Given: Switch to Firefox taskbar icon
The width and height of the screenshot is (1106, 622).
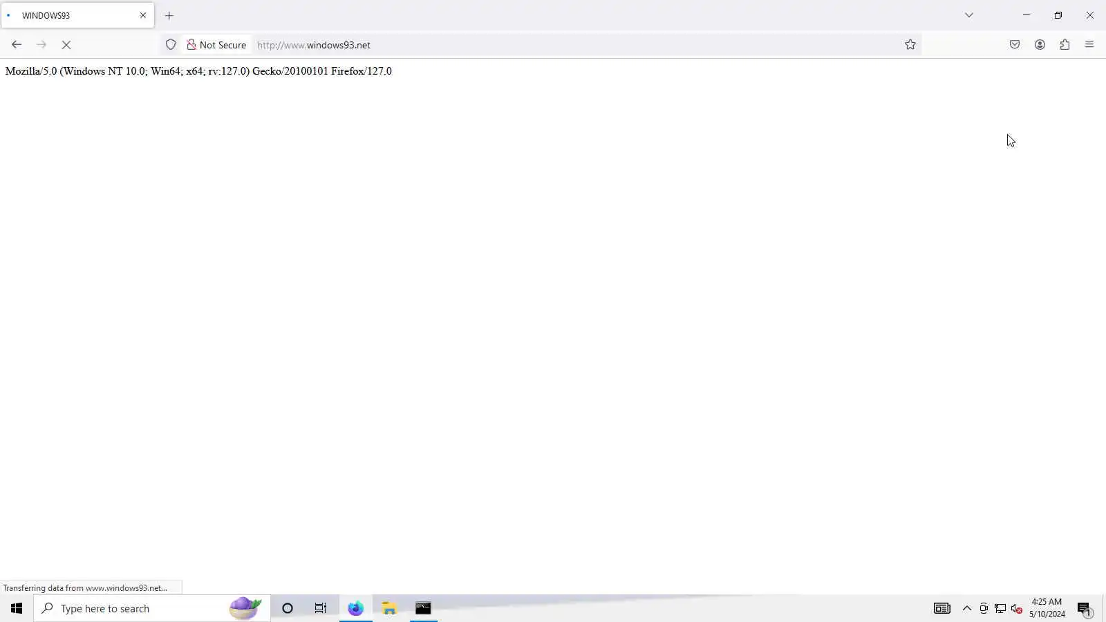Looking at the screenshot, I should pos(356,608).
